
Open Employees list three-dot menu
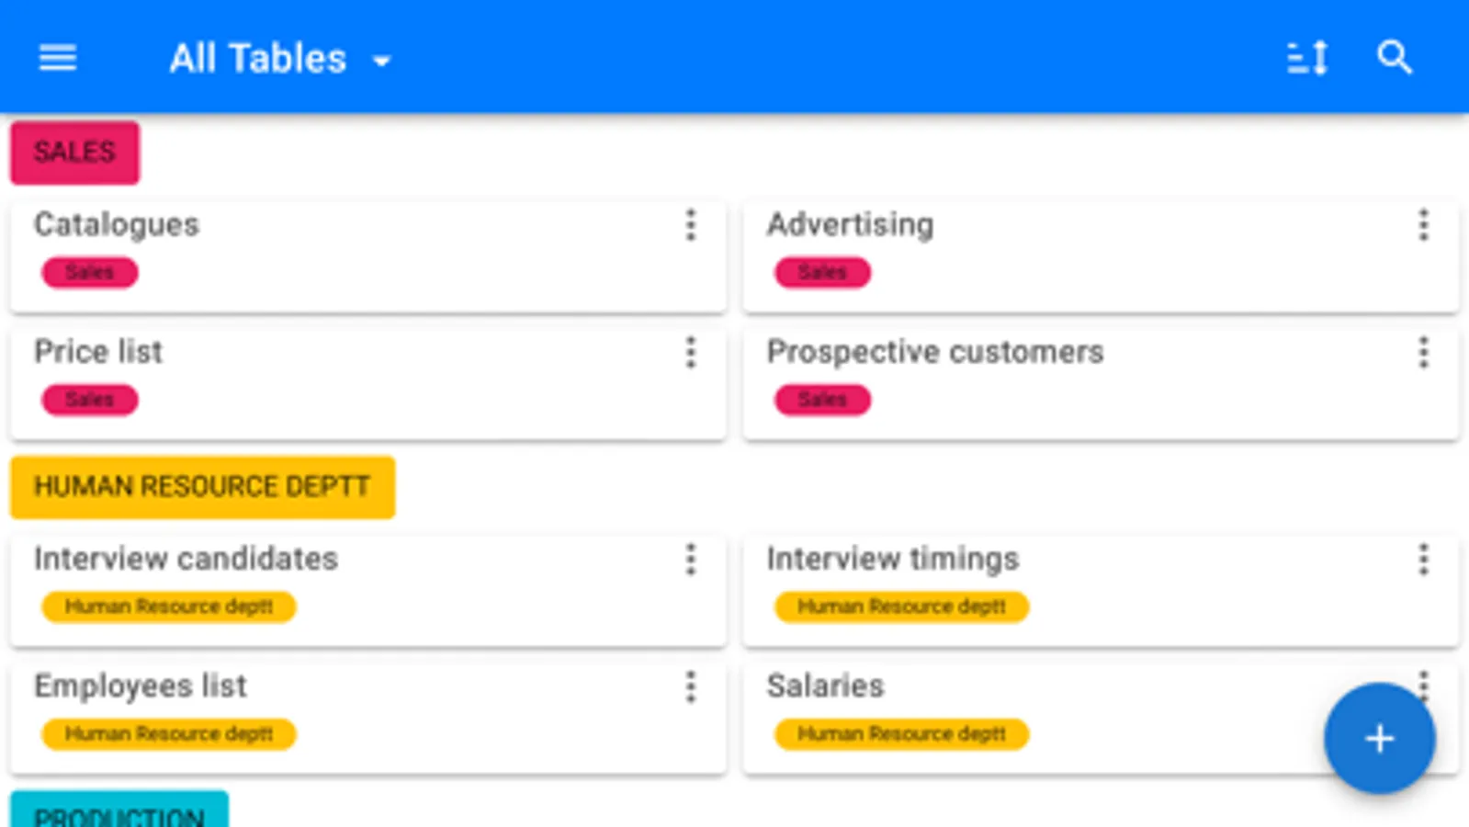691,687
